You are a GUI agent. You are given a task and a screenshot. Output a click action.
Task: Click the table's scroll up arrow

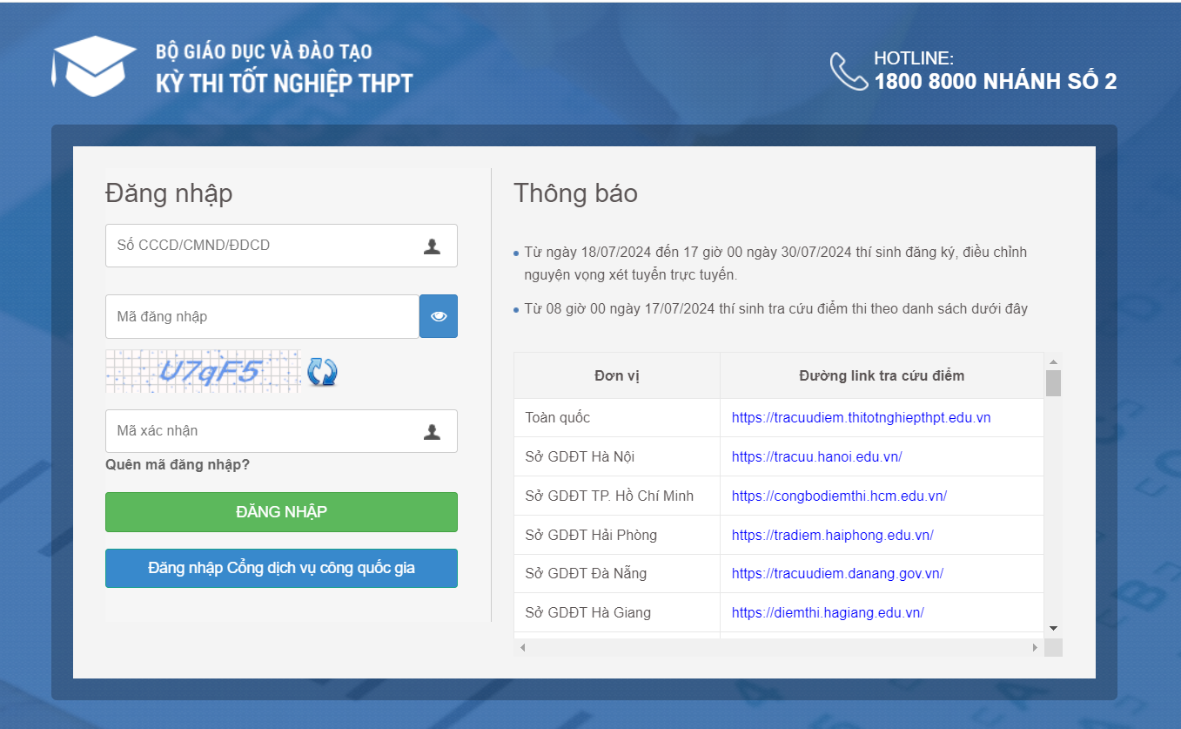(x=1053, y=361)
